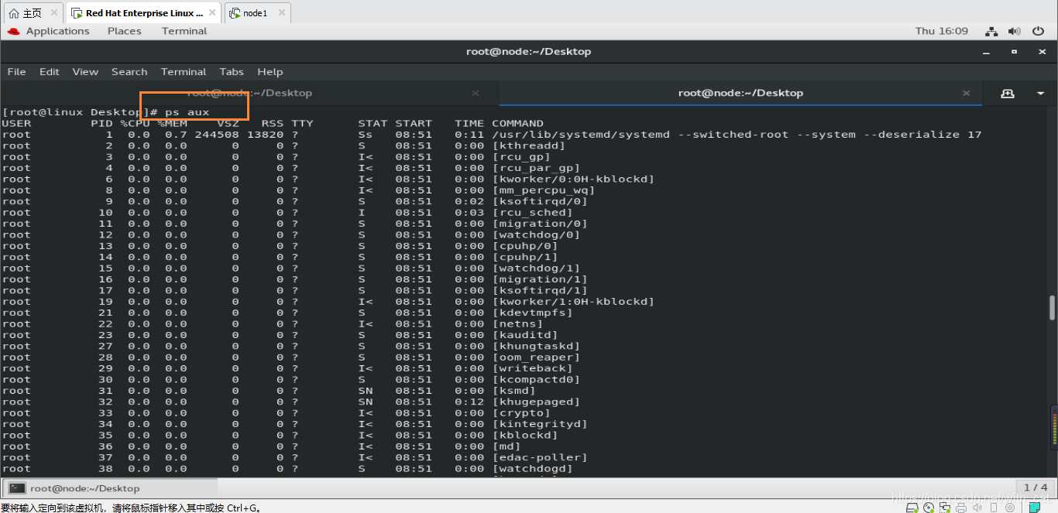The image size is (1058, 513).
Task: Click the printer device icon in VMware status bar
Action: click(961, 508)
